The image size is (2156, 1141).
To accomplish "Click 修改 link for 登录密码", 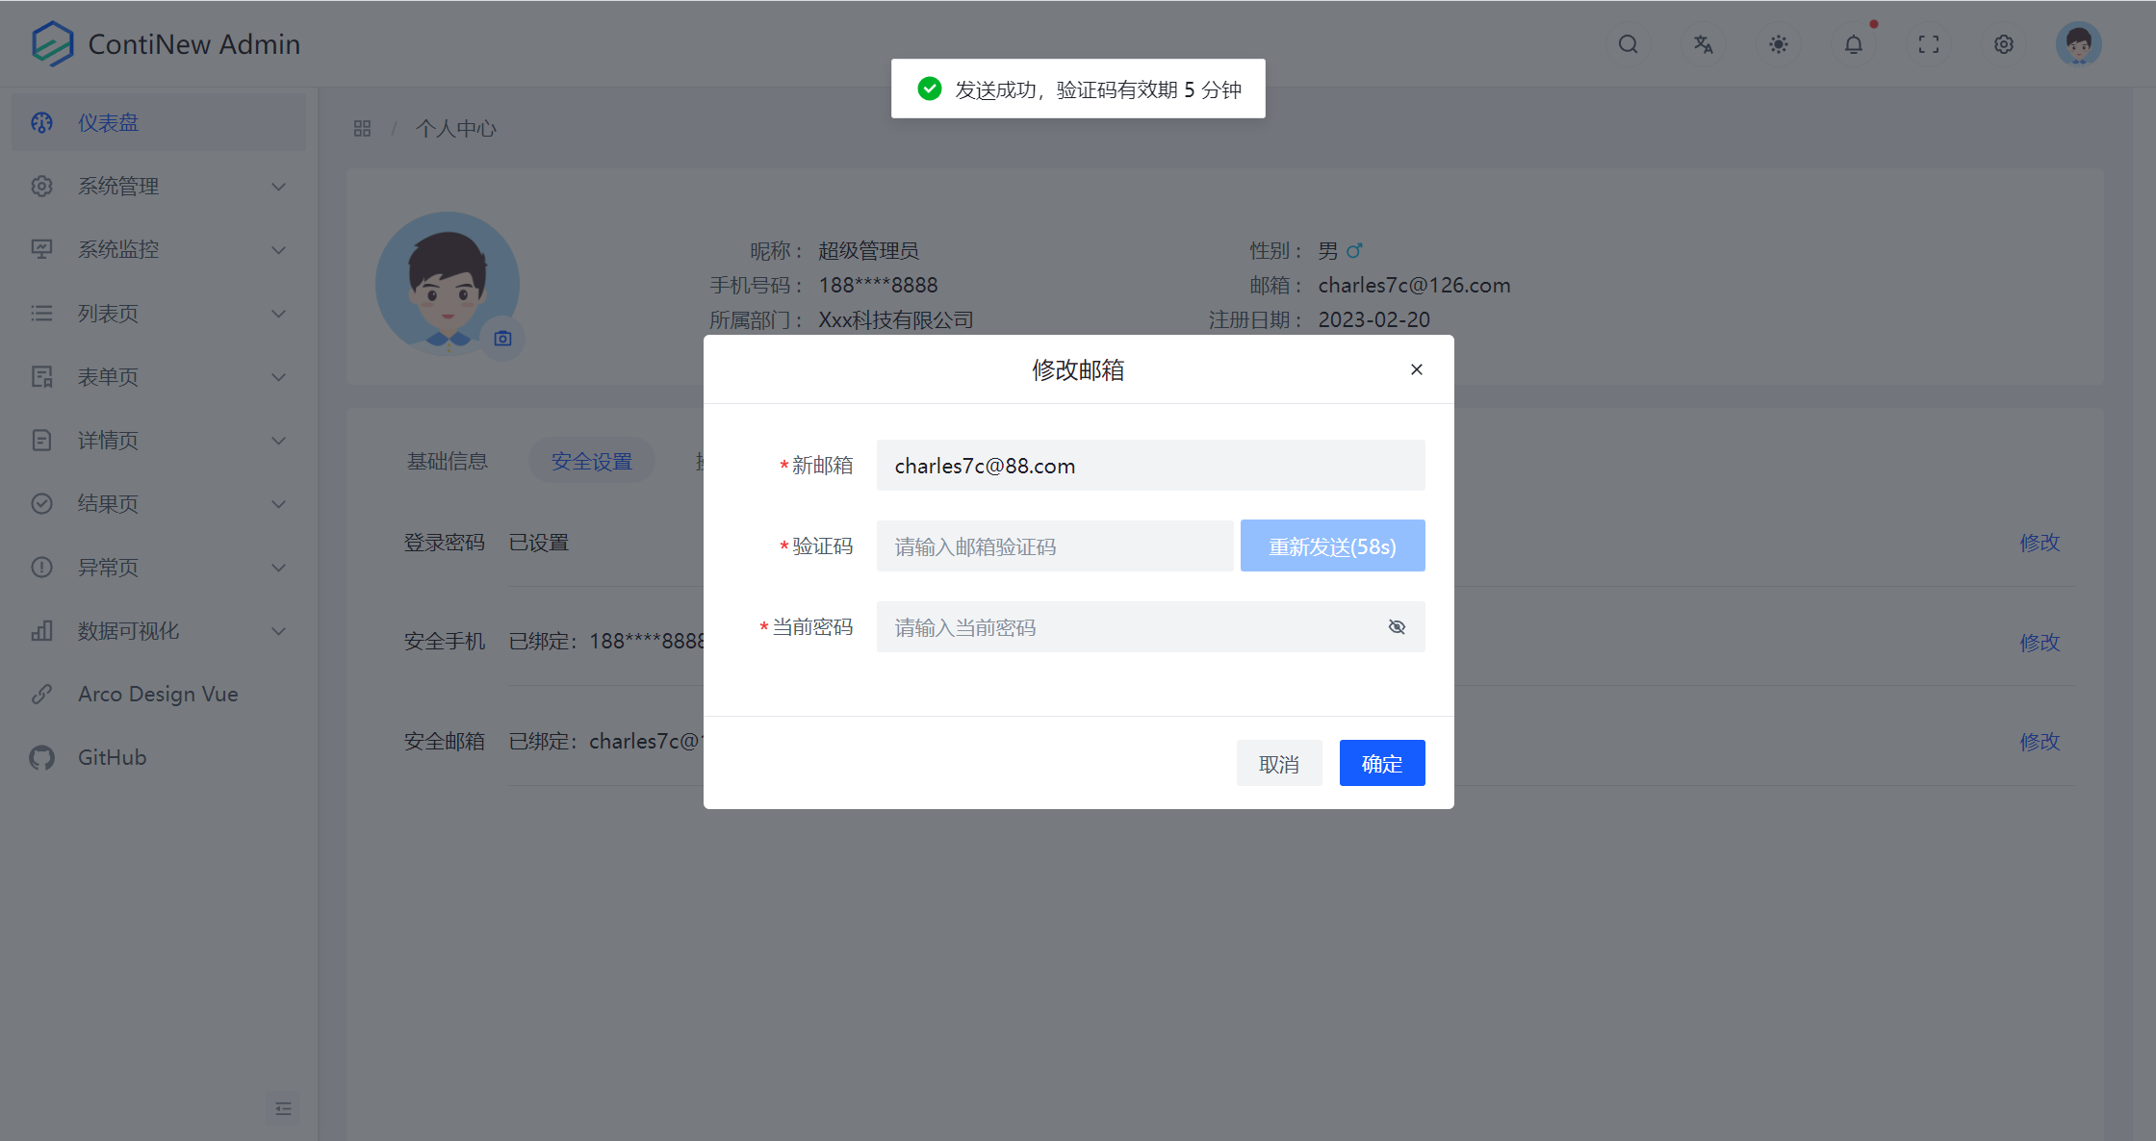I will point(2040,543).
